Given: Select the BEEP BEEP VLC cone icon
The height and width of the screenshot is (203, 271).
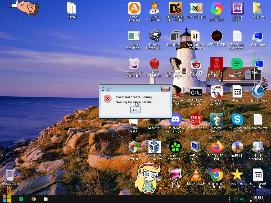Looking at the screenshot, I should click(x=196, y=175).
